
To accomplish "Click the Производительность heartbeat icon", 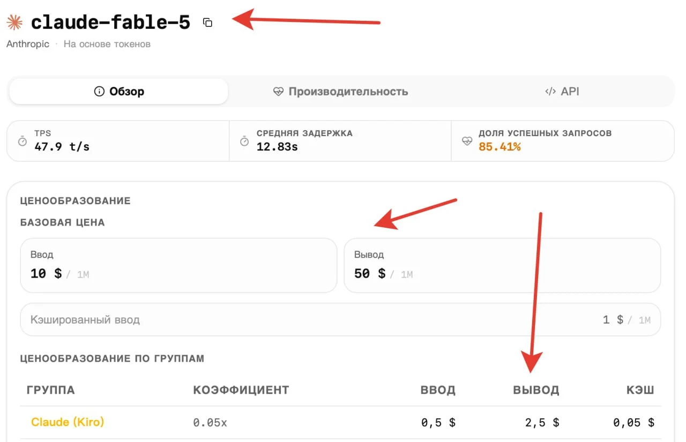I will point(278,92).
